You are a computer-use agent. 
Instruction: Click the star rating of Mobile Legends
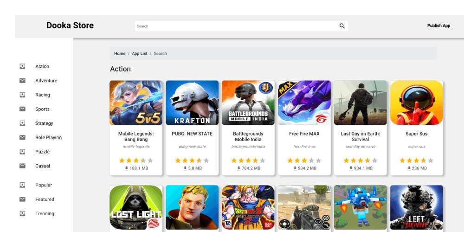click(x=136, y=161)
